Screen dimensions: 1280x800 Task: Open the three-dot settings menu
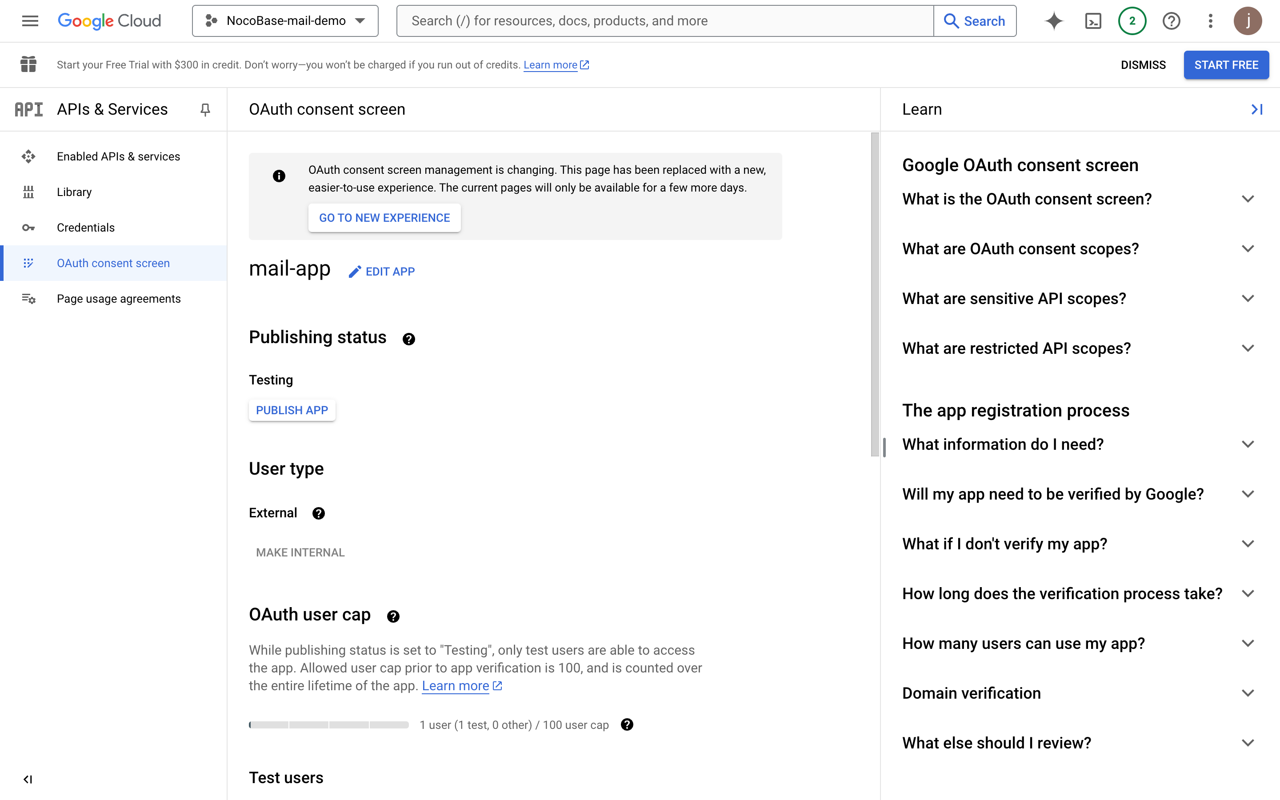[1210, 20]
